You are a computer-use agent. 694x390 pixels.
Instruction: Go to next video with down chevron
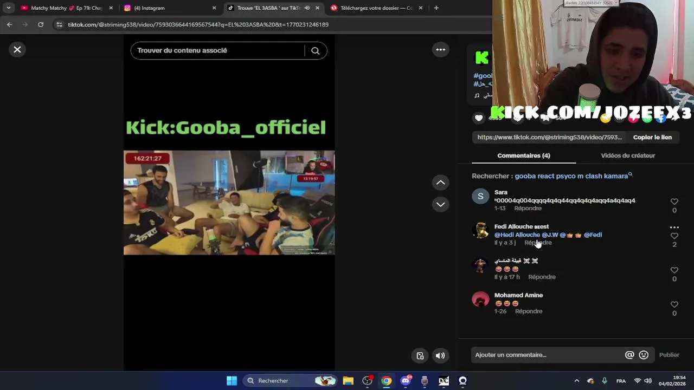click(441, 204)
